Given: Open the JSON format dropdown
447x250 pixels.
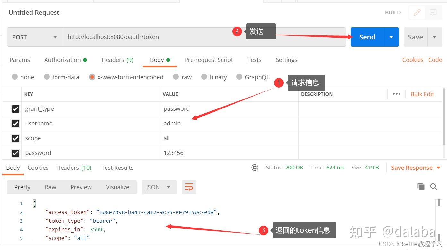Looking at the screenshot, I should point(159,187).
